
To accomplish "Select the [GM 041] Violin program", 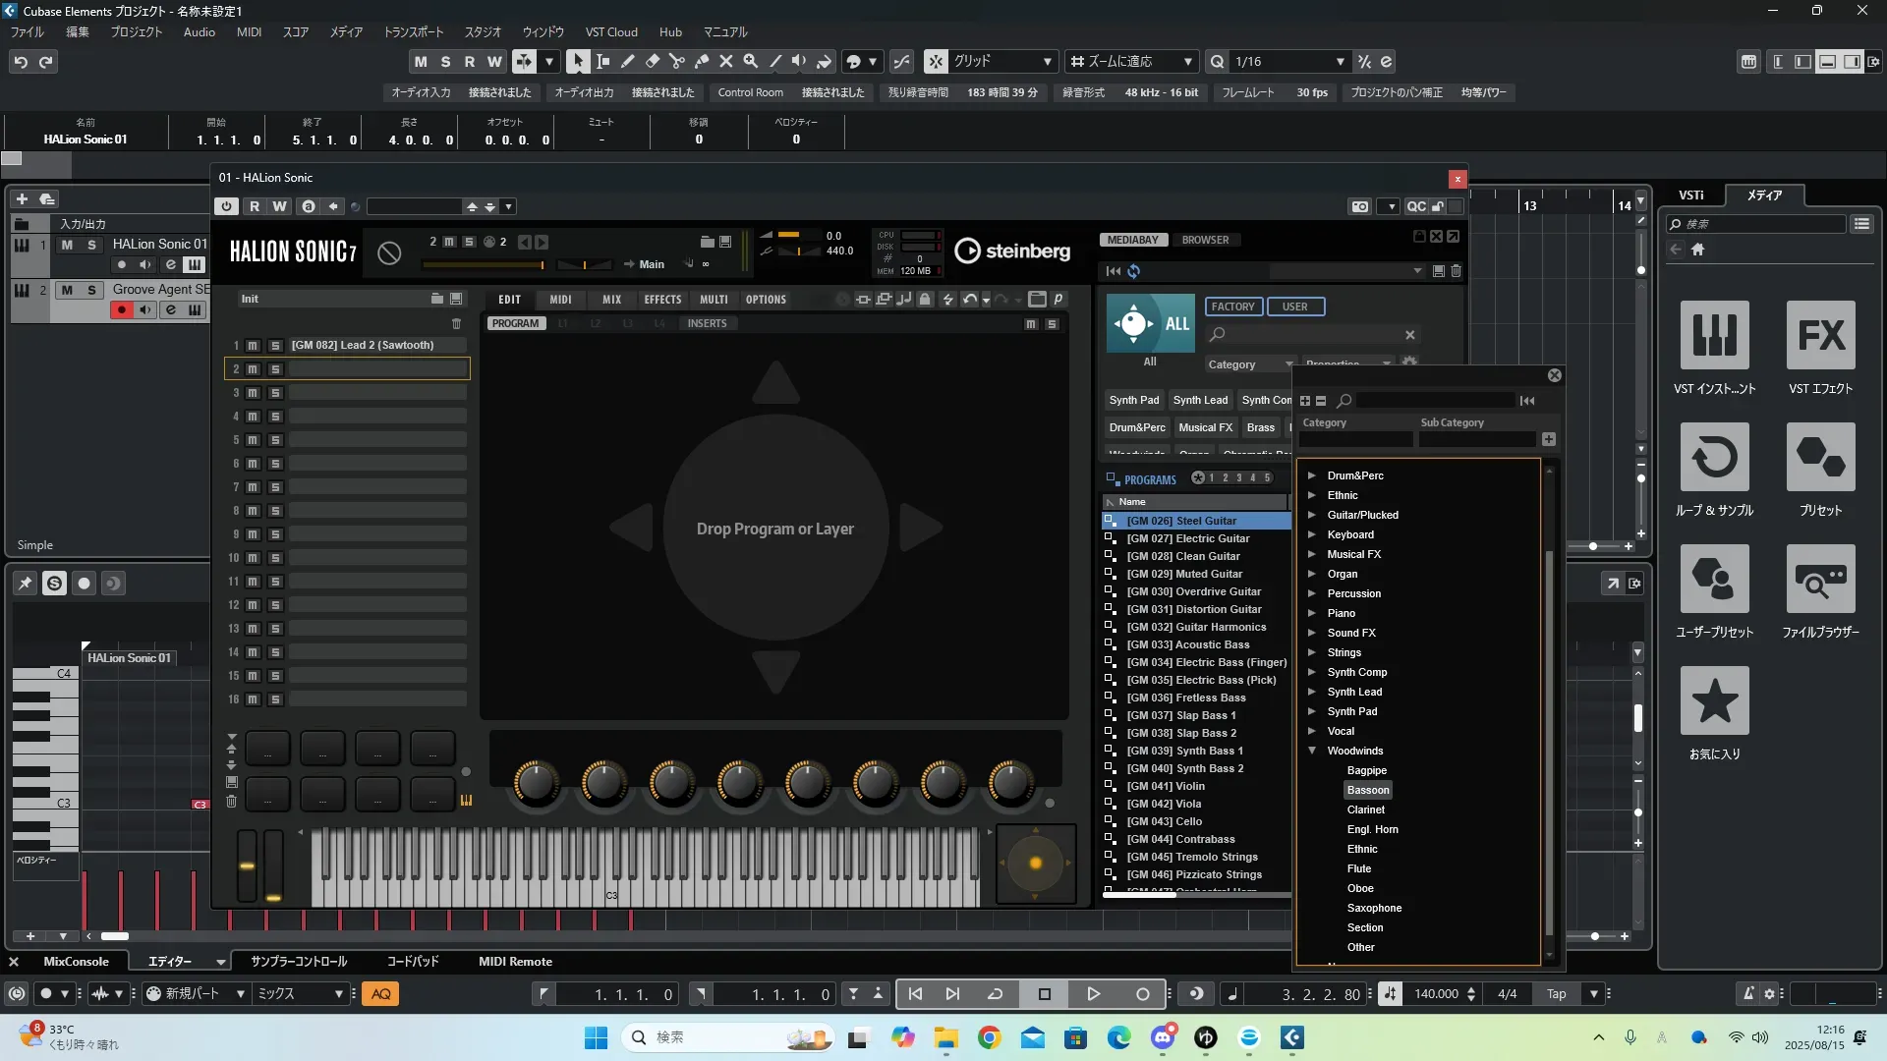I will pos(1165,786).
